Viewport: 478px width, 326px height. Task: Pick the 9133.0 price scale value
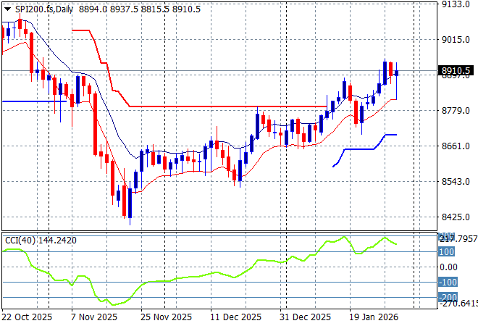click(456, 4)
